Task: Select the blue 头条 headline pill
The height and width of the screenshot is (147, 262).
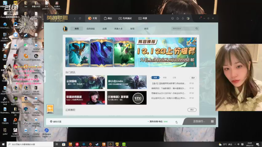Action: point(155,78)
